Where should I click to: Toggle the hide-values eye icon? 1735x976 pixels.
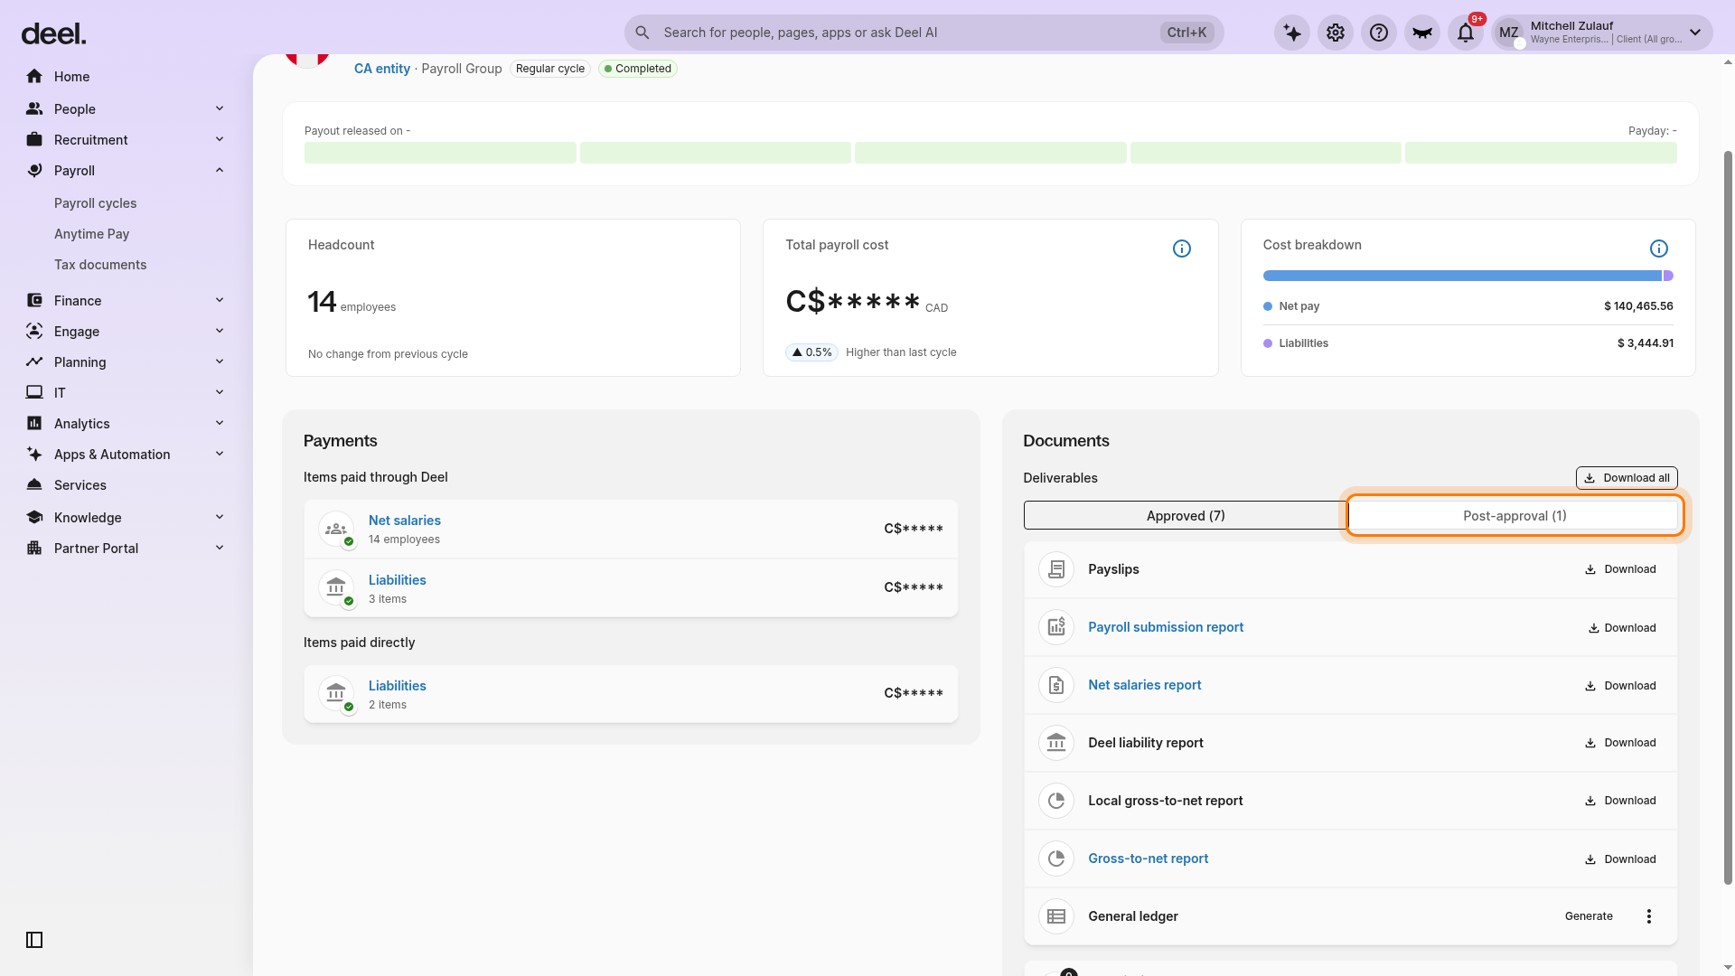[1422, 33]
